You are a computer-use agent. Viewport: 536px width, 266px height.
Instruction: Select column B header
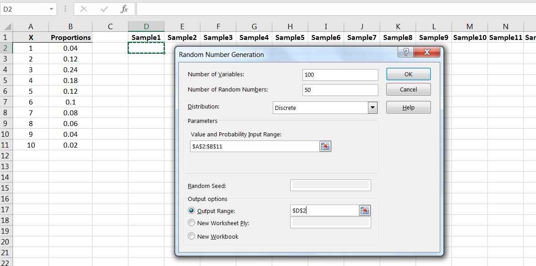pyautogui.click(x=71, y=27)
